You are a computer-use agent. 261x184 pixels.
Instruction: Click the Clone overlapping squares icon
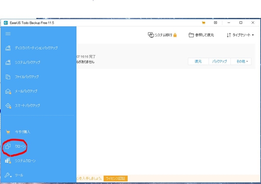pyautogui.click(x=8, y=146)
